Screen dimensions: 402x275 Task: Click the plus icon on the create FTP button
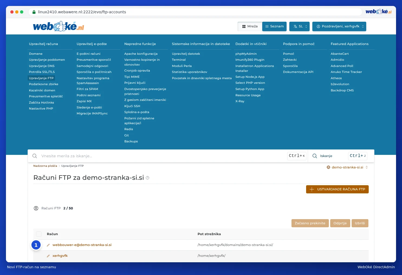(x=312, y=189)
